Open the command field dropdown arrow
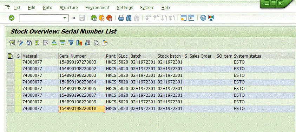This screenshot has width=296, height=132. click(x=65, y=18)
